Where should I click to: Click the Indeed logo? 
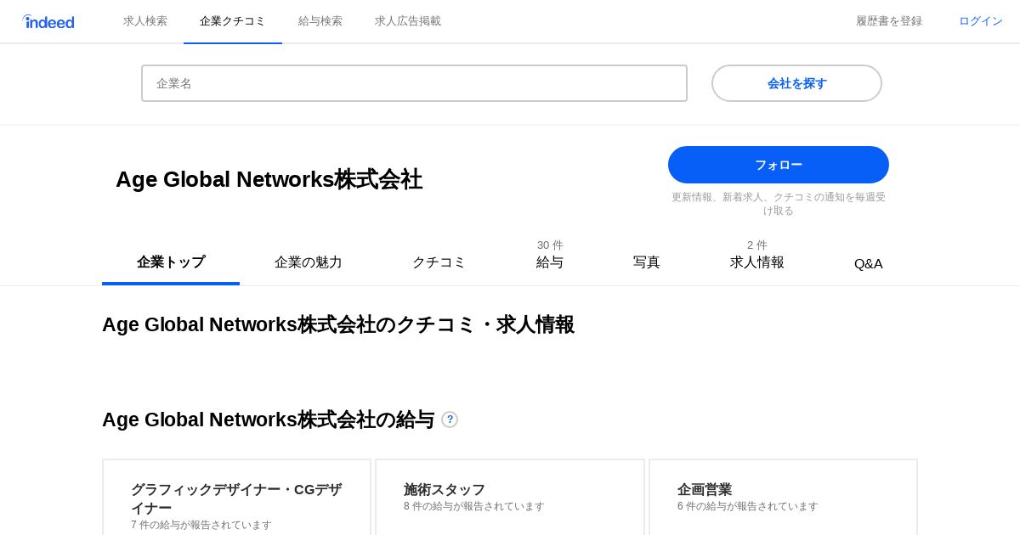(48, 21)
